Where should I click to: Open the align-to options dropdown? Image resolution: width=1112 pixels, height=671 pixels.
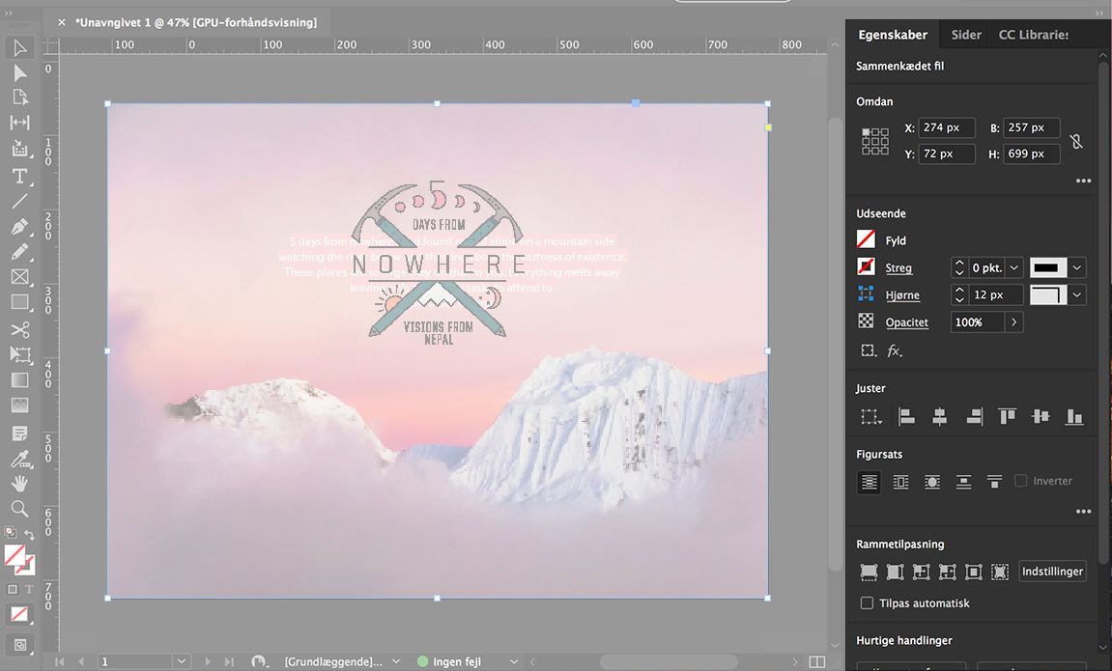[870, 417]
